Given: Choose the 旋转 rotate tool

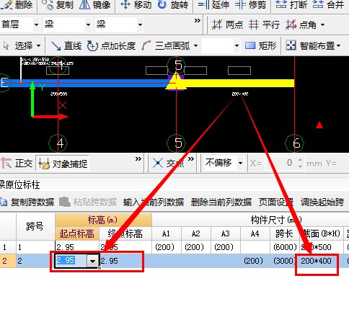Looking at the screenshot, I should 173,4.
